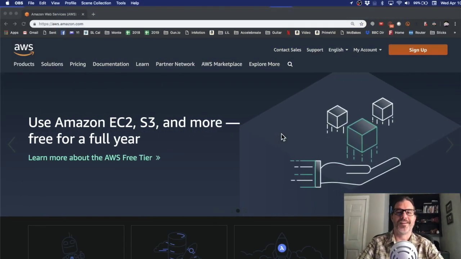Click the AirPlay display icon
This screenshot has height=259, width=461.
391,3
